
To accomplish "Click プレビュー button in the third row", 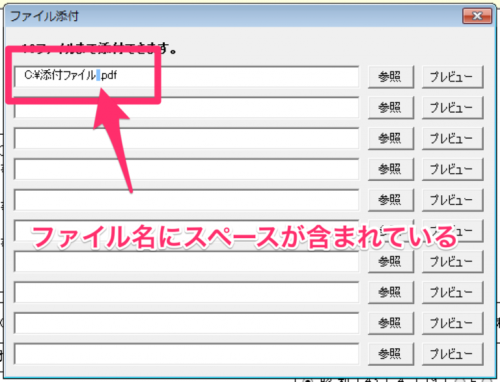I will click(452, 139).
